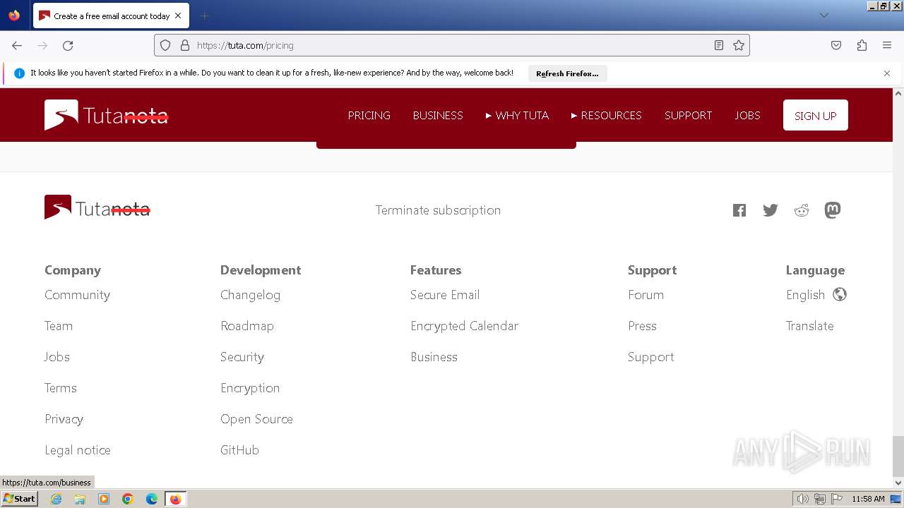This screenshot has height=508, width=904.
Task: Open the Business footer link under Features
Action: click(434, 357)
